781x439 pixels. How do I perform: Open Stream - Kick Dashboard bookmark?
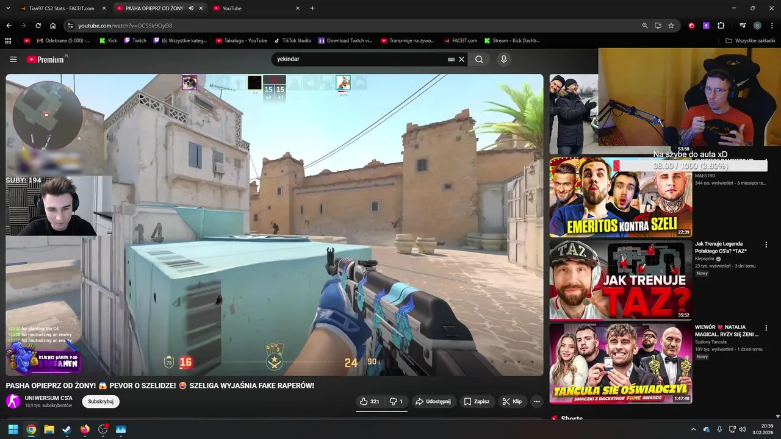coord(512,41)
